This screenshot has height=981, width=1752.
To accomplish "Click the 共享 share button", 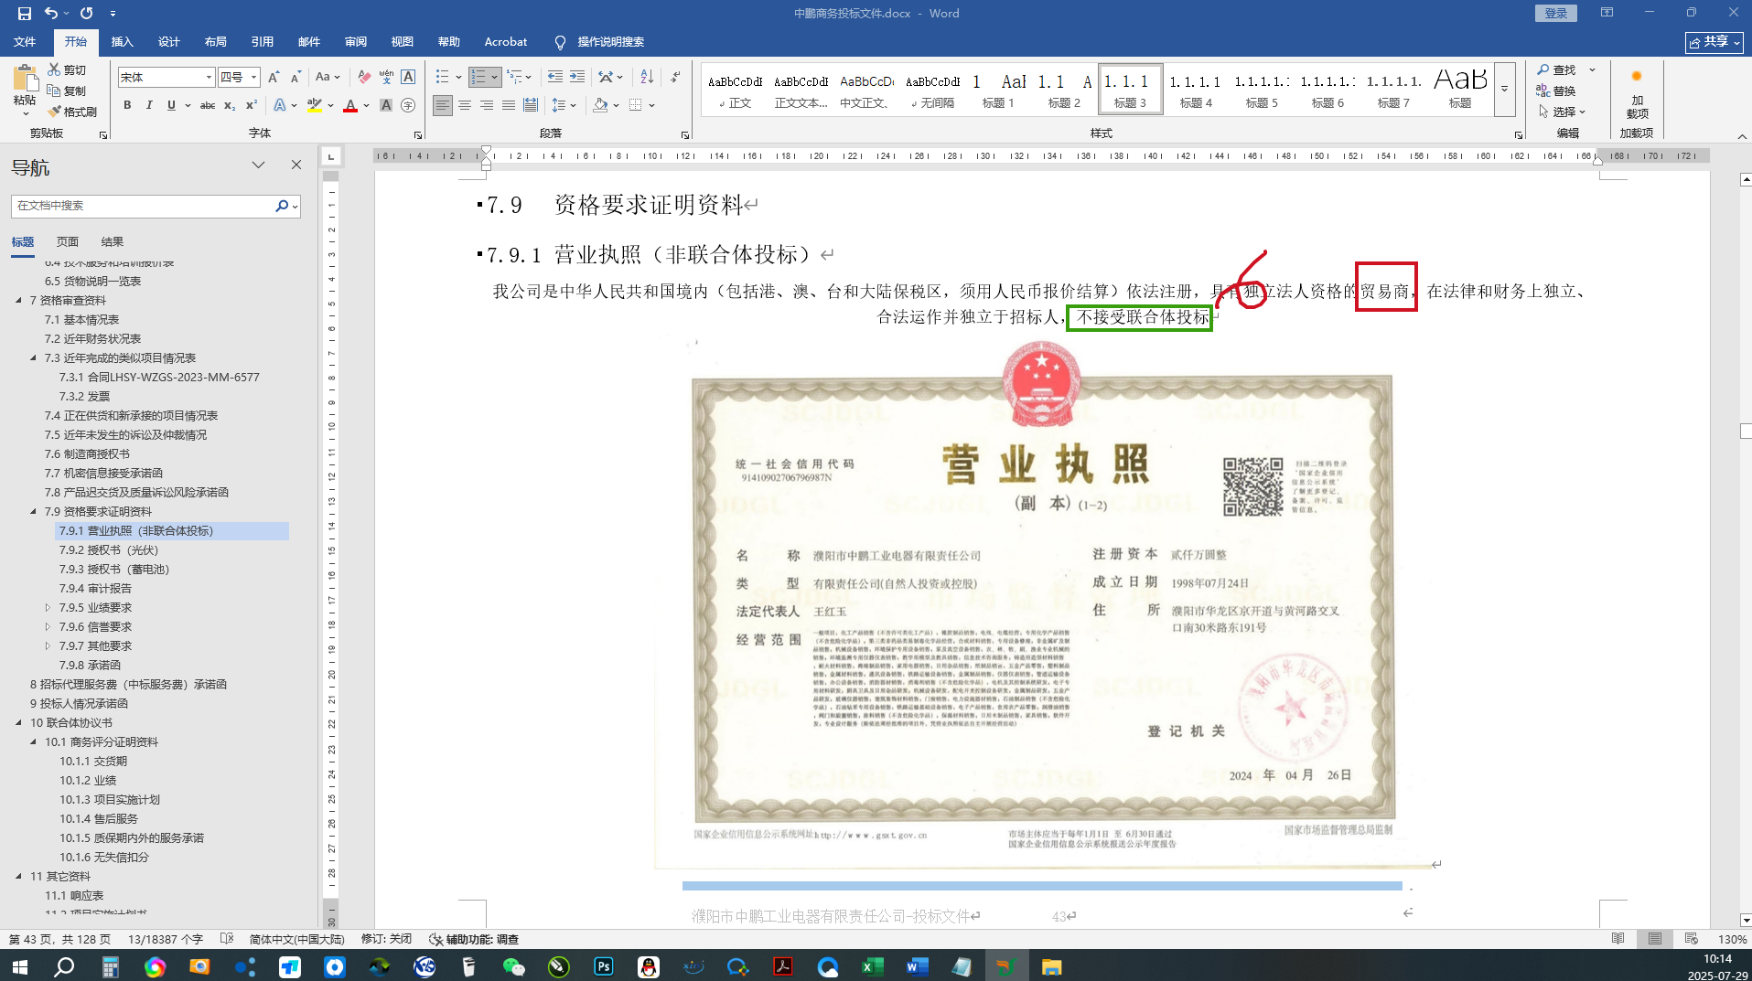I will [1714, 42].
